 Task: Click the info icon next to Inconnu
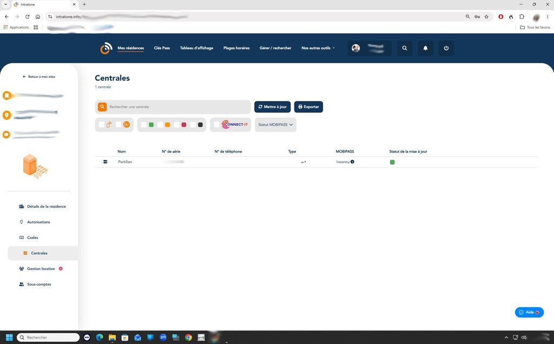click(x=352, y=162)
